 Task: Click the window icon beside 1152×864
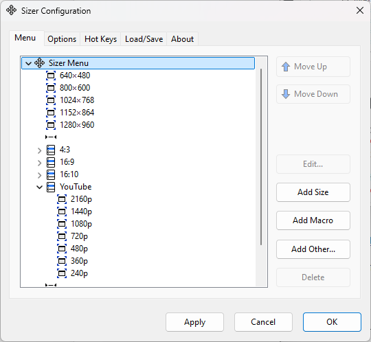coord(51,113)
